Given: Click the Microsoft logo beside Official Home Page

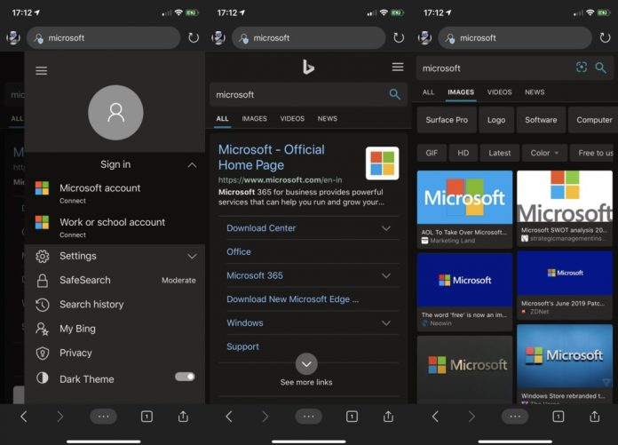Looking at the screenshot, I should click(382, 163).
